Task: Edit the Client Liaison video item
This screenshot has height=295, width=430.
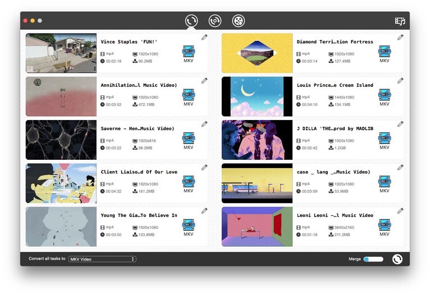Action: (x=204, y=167)
